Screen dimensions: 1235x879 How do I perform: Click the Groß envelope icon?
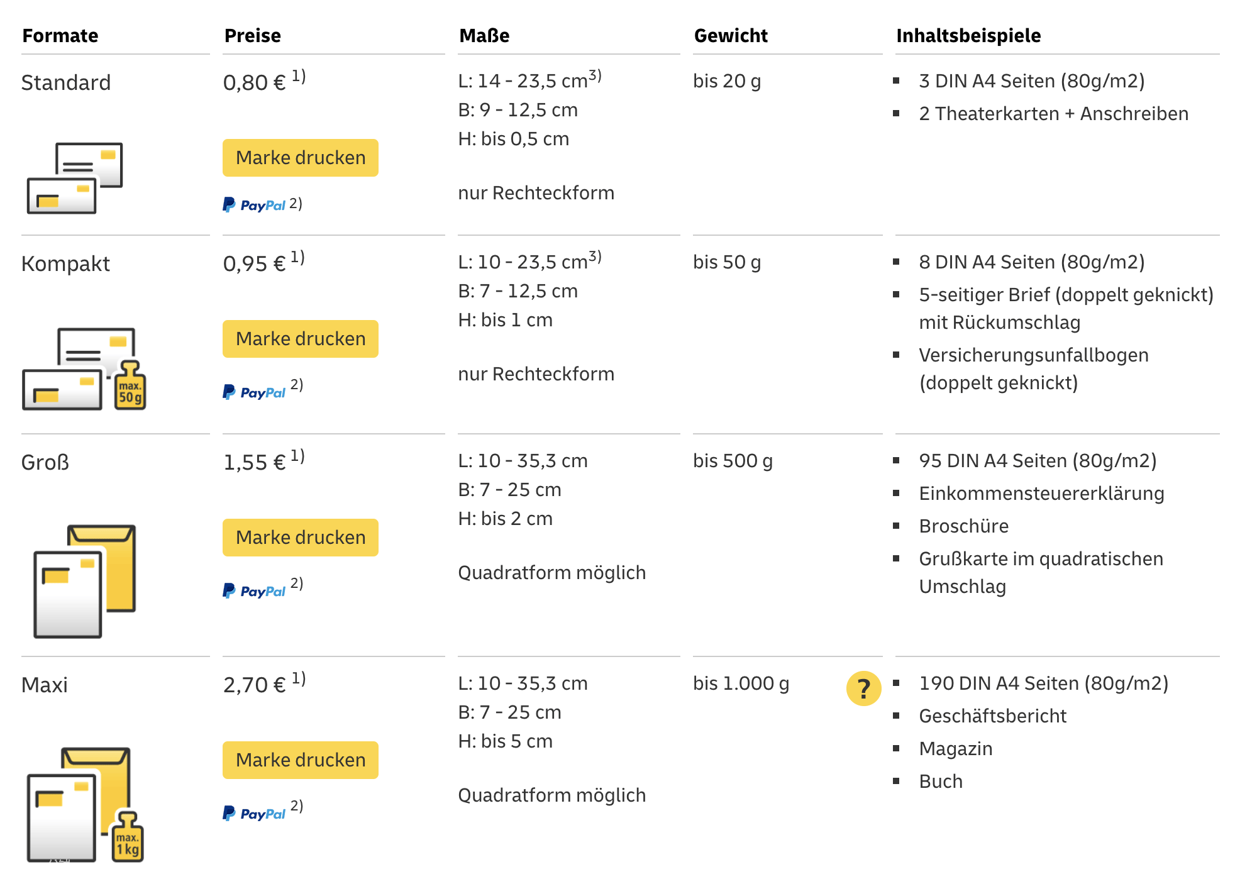tap(85, 581)
